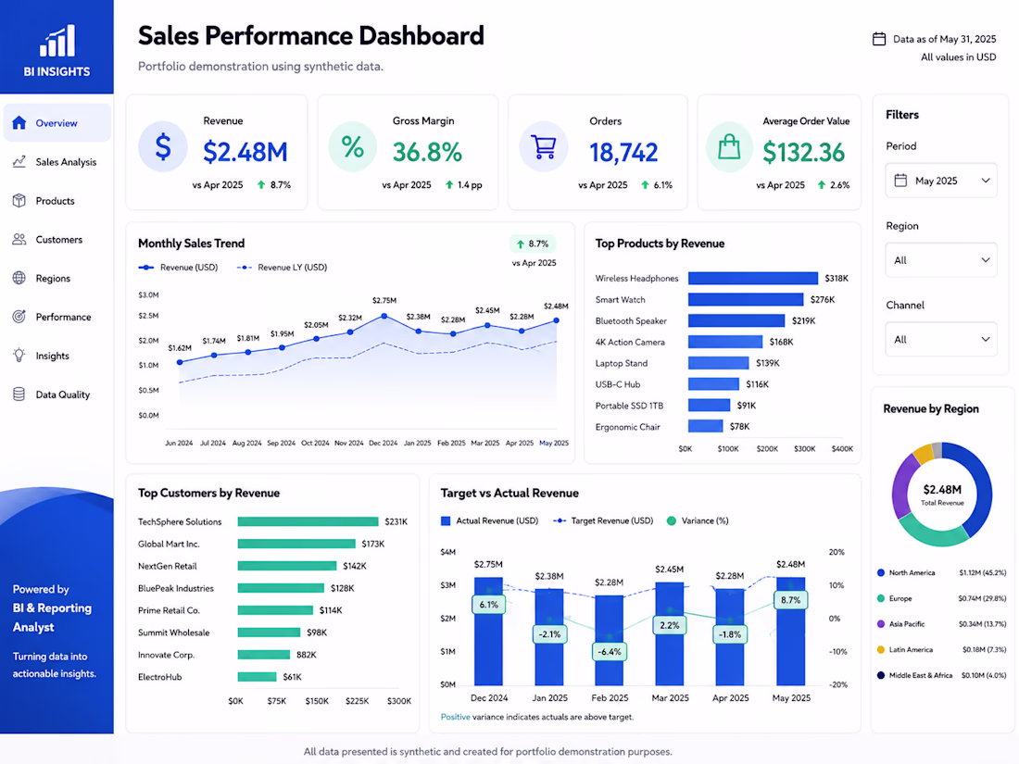The height and width of the screenshot is (764, 1019).
Task: Click the 6.1% variance label on Dec 2024
Action: coord(489,605)
